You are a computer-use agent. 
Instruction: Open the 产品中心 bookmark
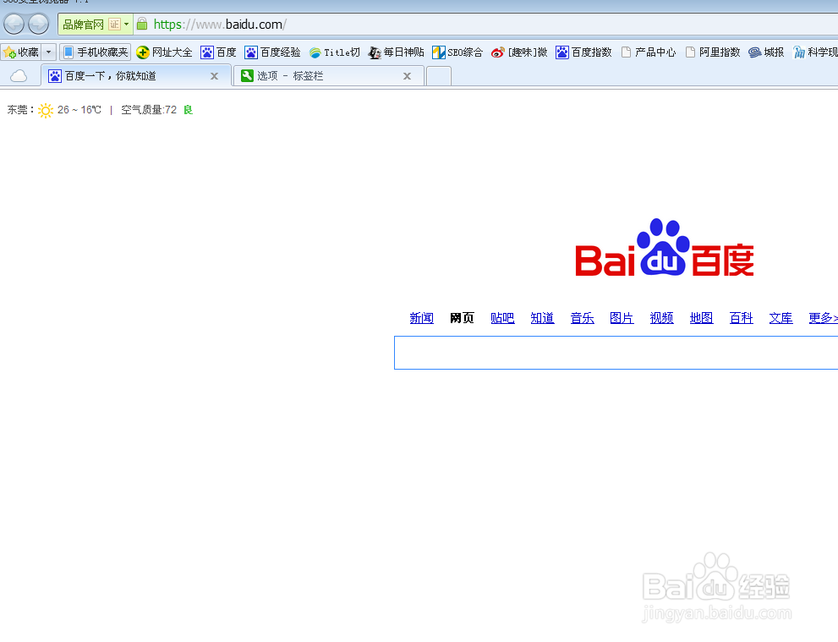[649, 52]
